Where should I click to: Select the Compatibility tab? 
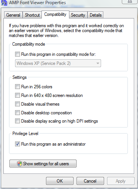click(55, 14)
